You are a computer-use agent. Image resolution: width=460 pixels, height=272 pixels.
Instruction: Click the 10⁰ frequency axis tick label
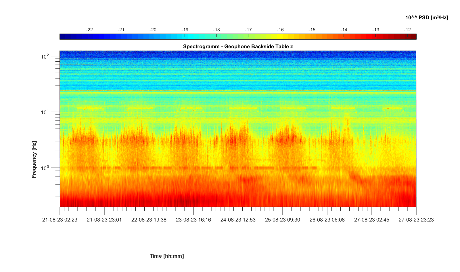coord(45,168)
